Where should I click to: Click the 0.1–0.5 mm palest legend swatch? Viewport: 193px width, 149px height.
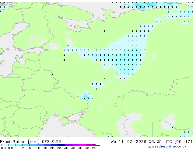click(x=5, y=145)
